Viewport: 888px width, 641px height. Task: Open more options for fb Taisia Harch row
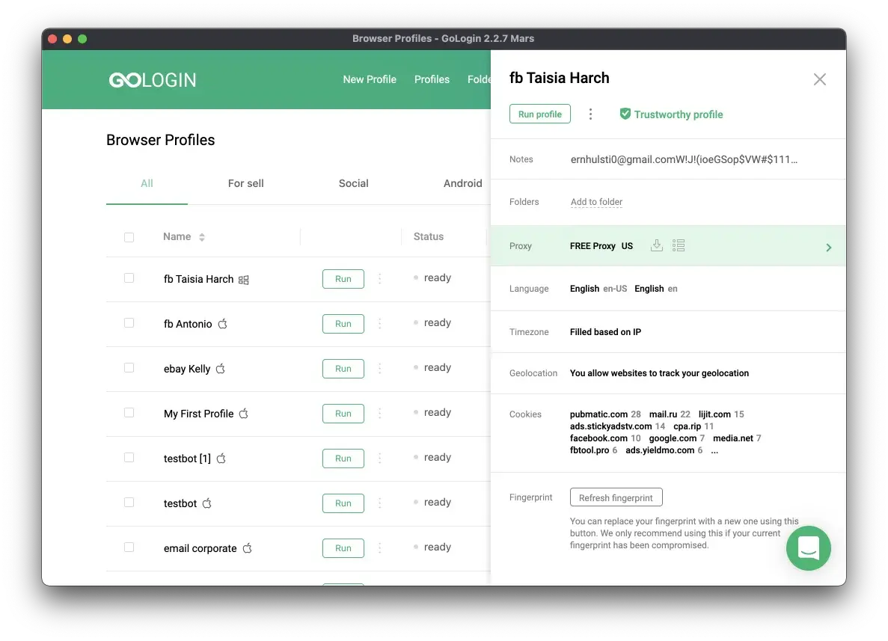(379, 278)
